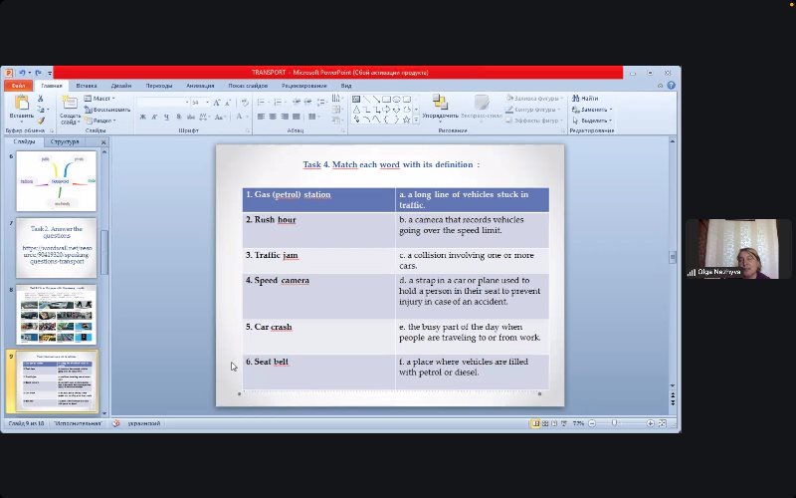The height and width of the screenshot is (498, 796).
Task: Switch to the Вставка ribbon tab
Action: 87,86
